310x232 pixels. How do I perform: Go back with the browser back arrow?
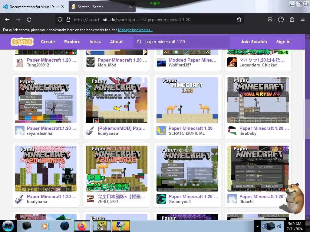pos(7,20)
